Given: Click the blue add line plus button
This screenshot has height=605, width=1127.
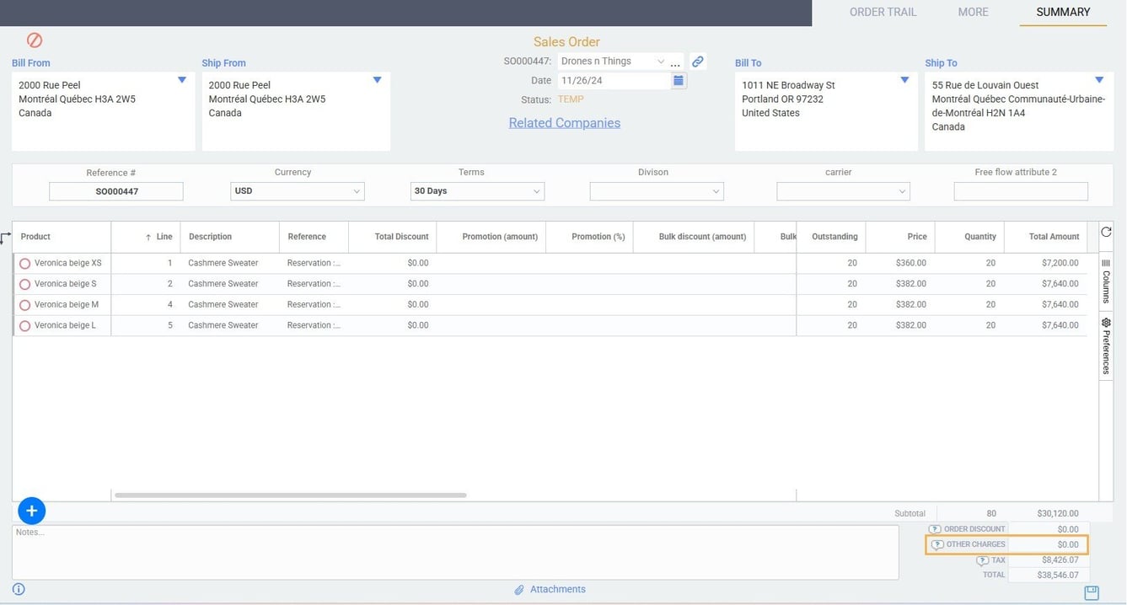Looking at the screenshot, I should click(31, 511).
